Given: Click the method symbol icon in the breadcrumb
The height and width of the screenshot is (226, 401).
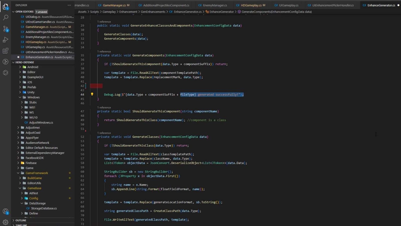Looking at the screenshot, I should coord(239,12).
